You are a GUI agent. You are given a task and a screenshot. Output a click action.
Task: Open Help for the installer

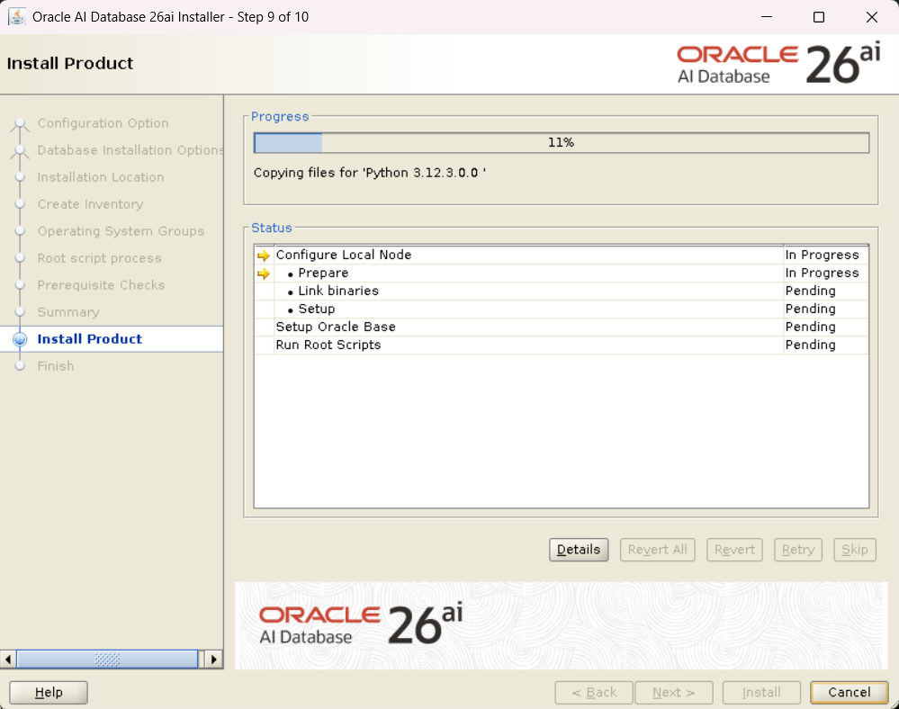pyautogui.click(x=49, y=692)
